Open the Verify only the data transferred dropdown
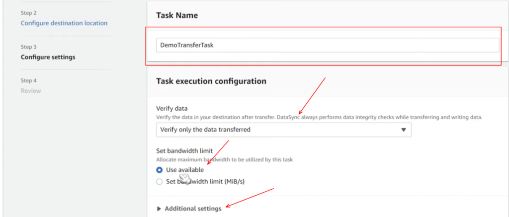This screenshot has width=509, height=217. click(283, 130)
